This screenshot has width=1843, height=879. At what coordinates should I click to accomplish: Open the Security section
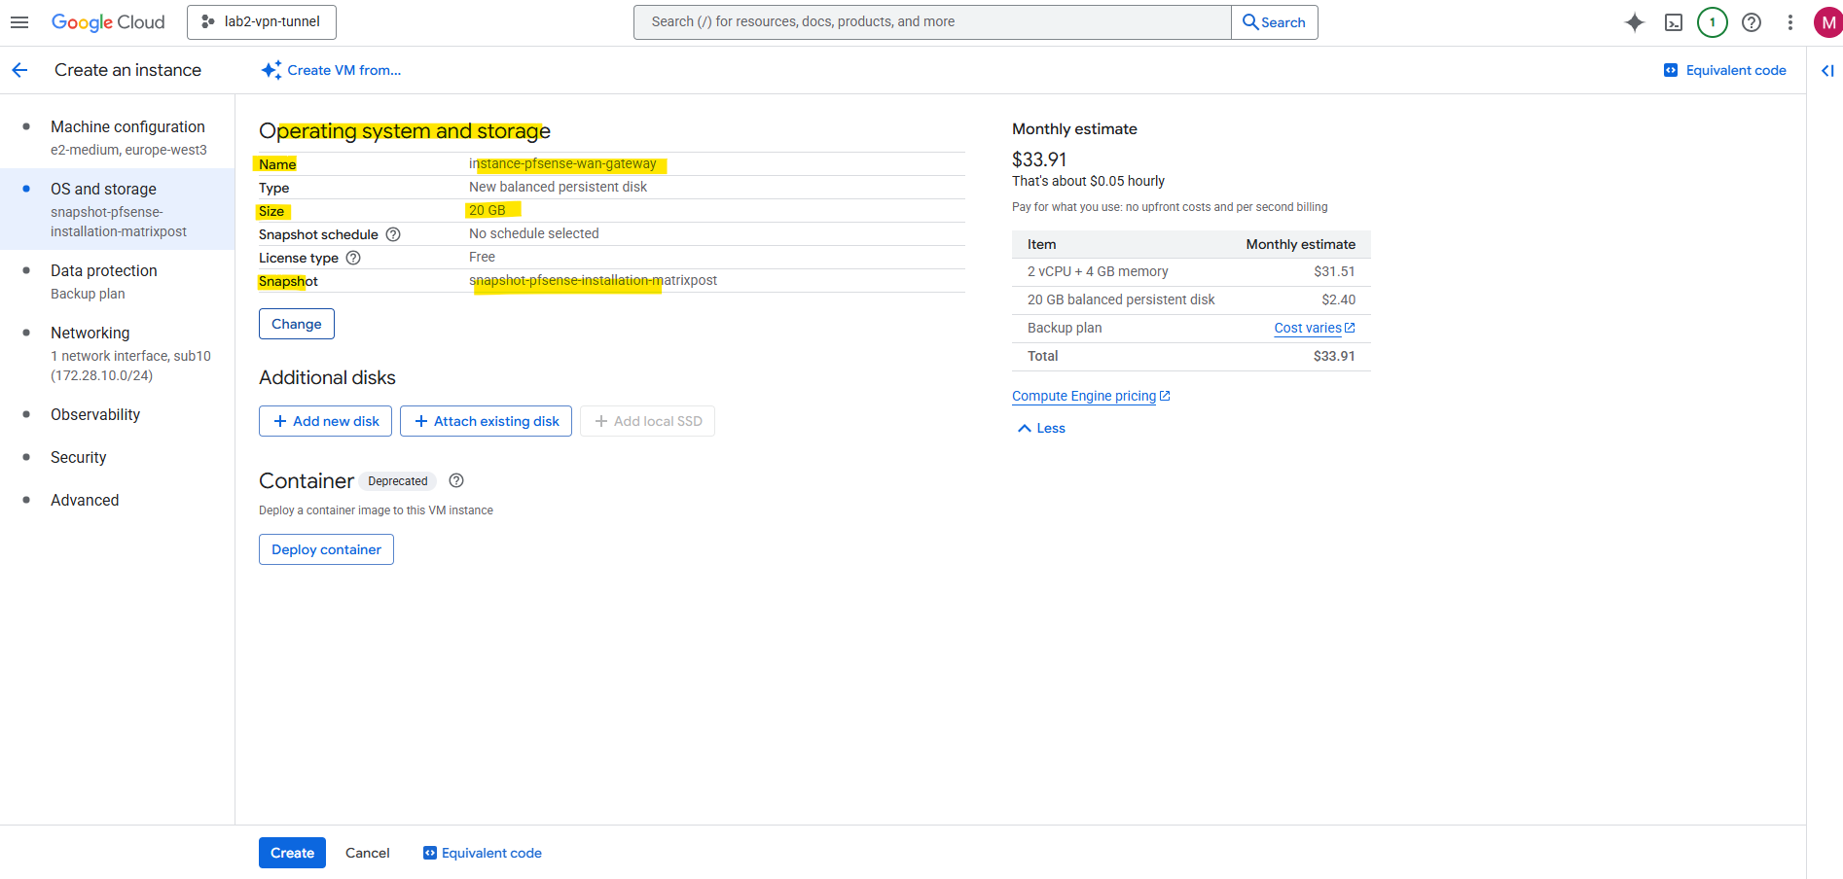(x=79, y=457)
